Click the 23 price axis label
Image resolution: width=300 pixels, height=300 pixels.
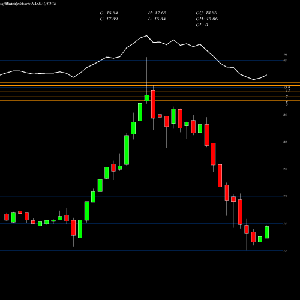[x=285, y=196]
